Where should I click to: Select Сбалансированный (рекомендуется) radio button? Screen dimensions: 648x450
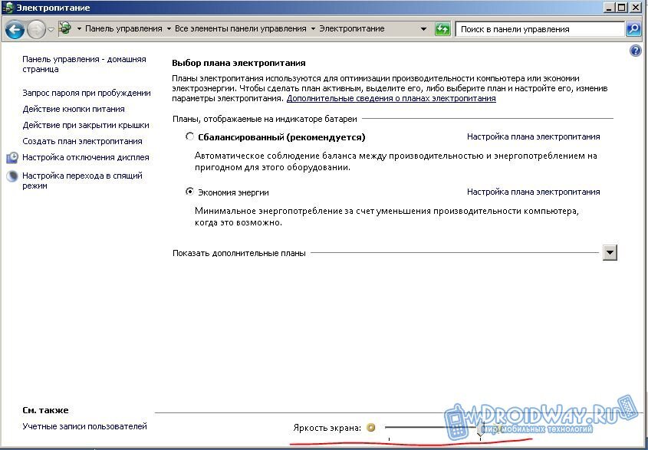click(189, 136)
